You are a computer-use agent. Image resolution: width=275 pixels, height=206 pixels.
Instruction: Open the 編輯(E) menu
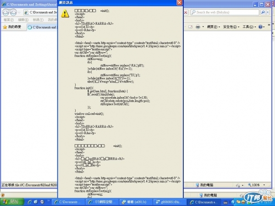[x=23, y=20]
